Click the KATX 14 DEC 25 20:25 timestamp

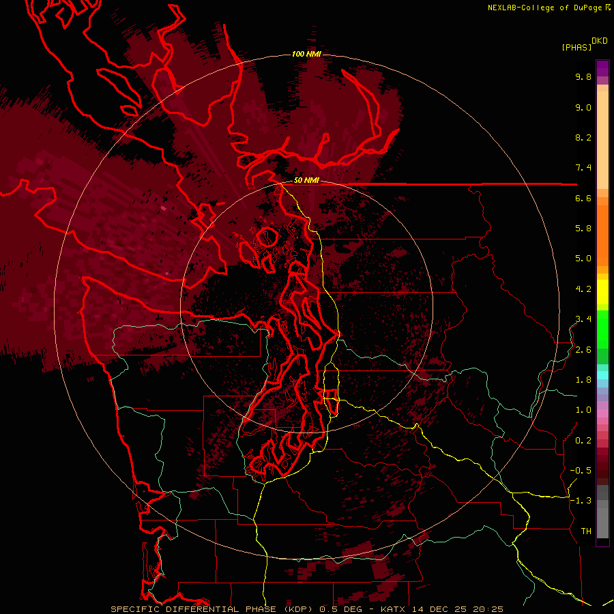441,609
